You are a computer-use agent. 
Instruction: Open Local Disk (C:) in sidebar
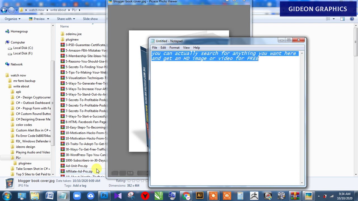tap(23, 48)
